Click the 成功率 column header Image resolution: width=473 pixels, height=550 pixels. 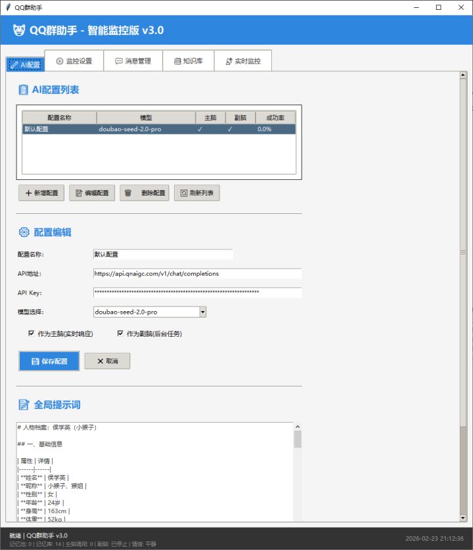[x=275, y=117]
